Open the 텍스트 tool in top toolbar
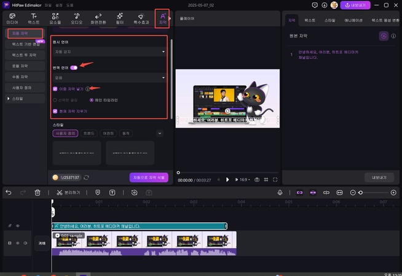402x276 pixels. (34, 18)
